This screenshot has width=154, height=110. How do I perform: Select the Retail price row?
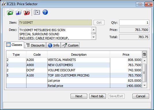74,86
